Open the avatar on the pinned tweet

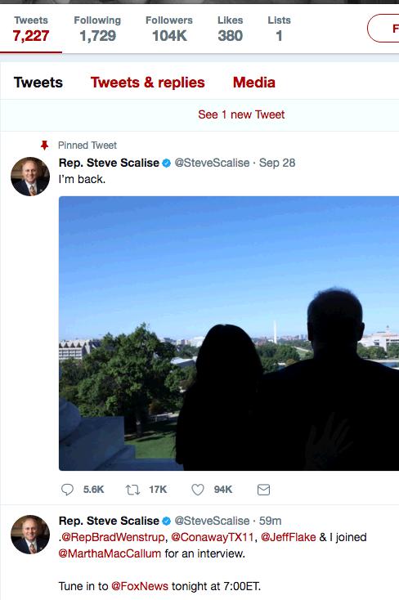30,177
